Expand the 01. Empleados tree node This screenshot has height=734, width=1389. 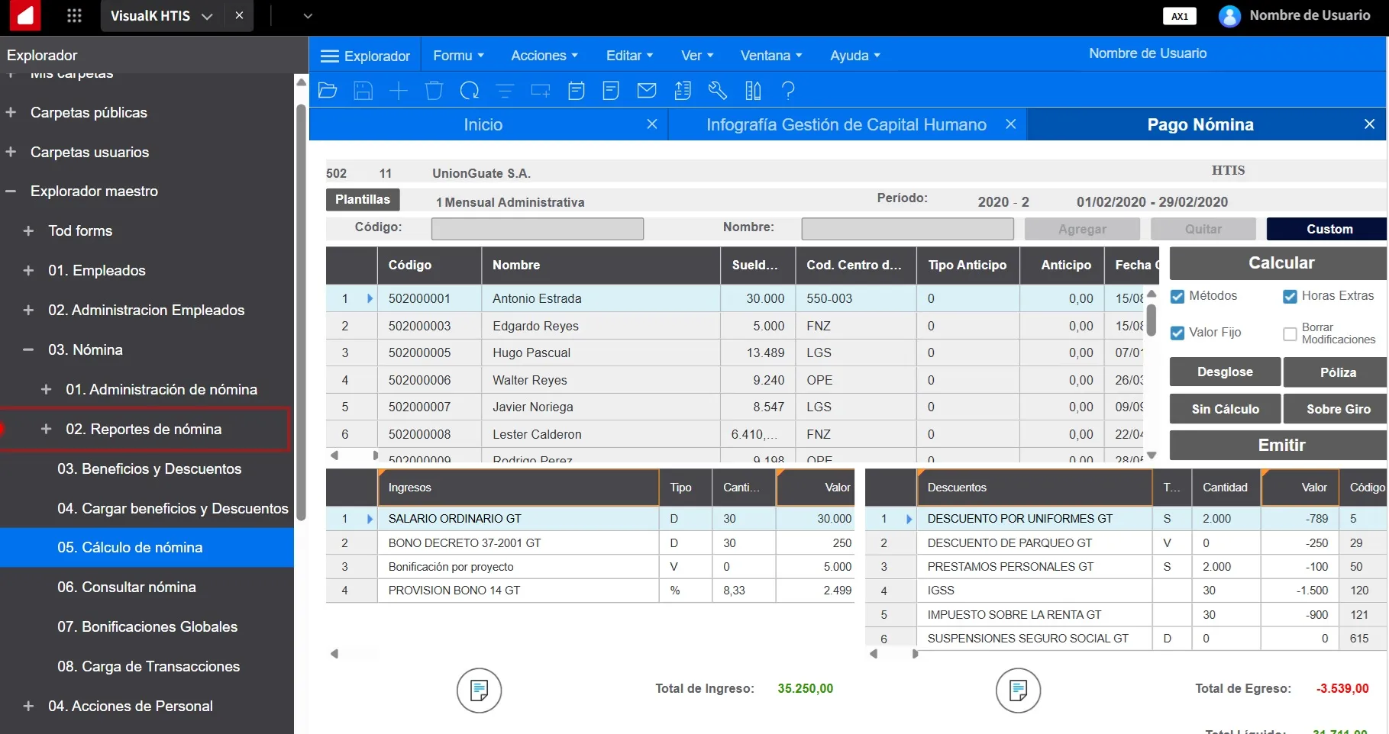(28, 270)
